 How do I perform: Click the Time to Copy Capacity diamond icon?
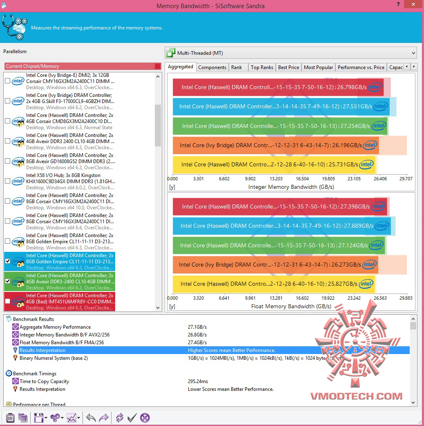click(x=16, y=381)
